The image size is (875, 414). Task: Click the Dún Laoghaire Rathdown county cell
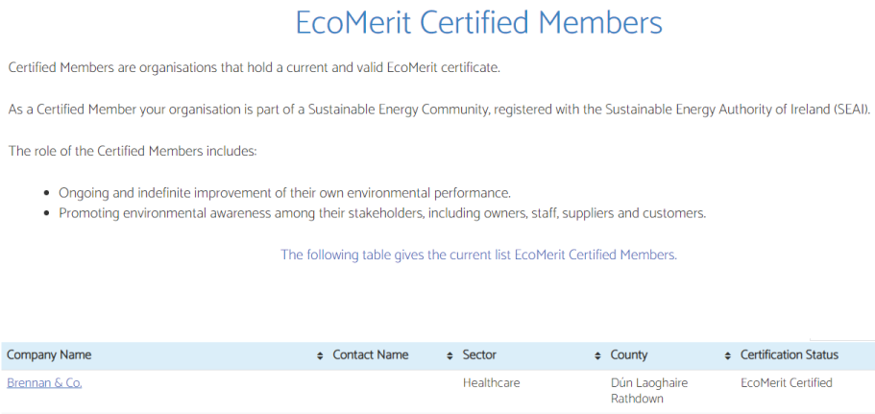649,391
